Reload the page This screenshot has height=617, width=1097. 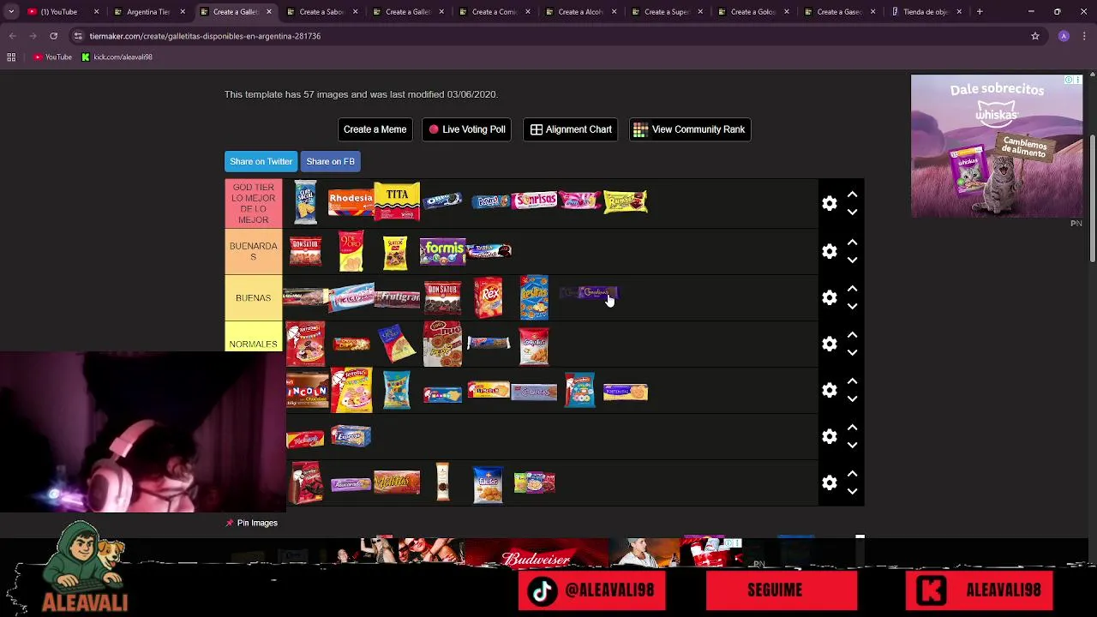[x=53, y=36]
